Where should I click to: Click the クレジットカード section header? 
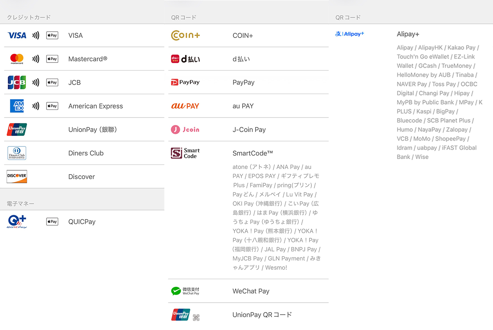pyautogui.click(x=29, y=17)
